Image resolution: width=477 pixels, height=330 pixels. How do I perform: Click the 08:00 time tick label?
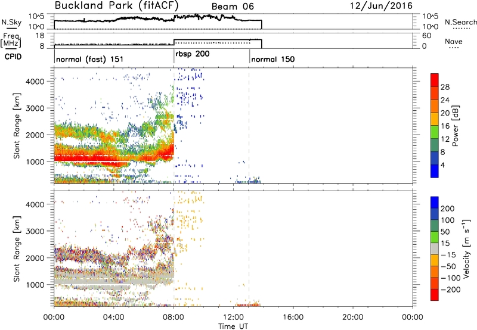pyautogui.click(x=174, y=317)
